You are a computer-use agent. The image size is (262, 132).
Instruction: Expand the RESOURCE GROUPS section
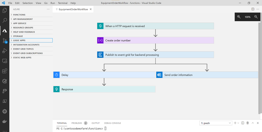pyautogui.click(x=31, y=27)
